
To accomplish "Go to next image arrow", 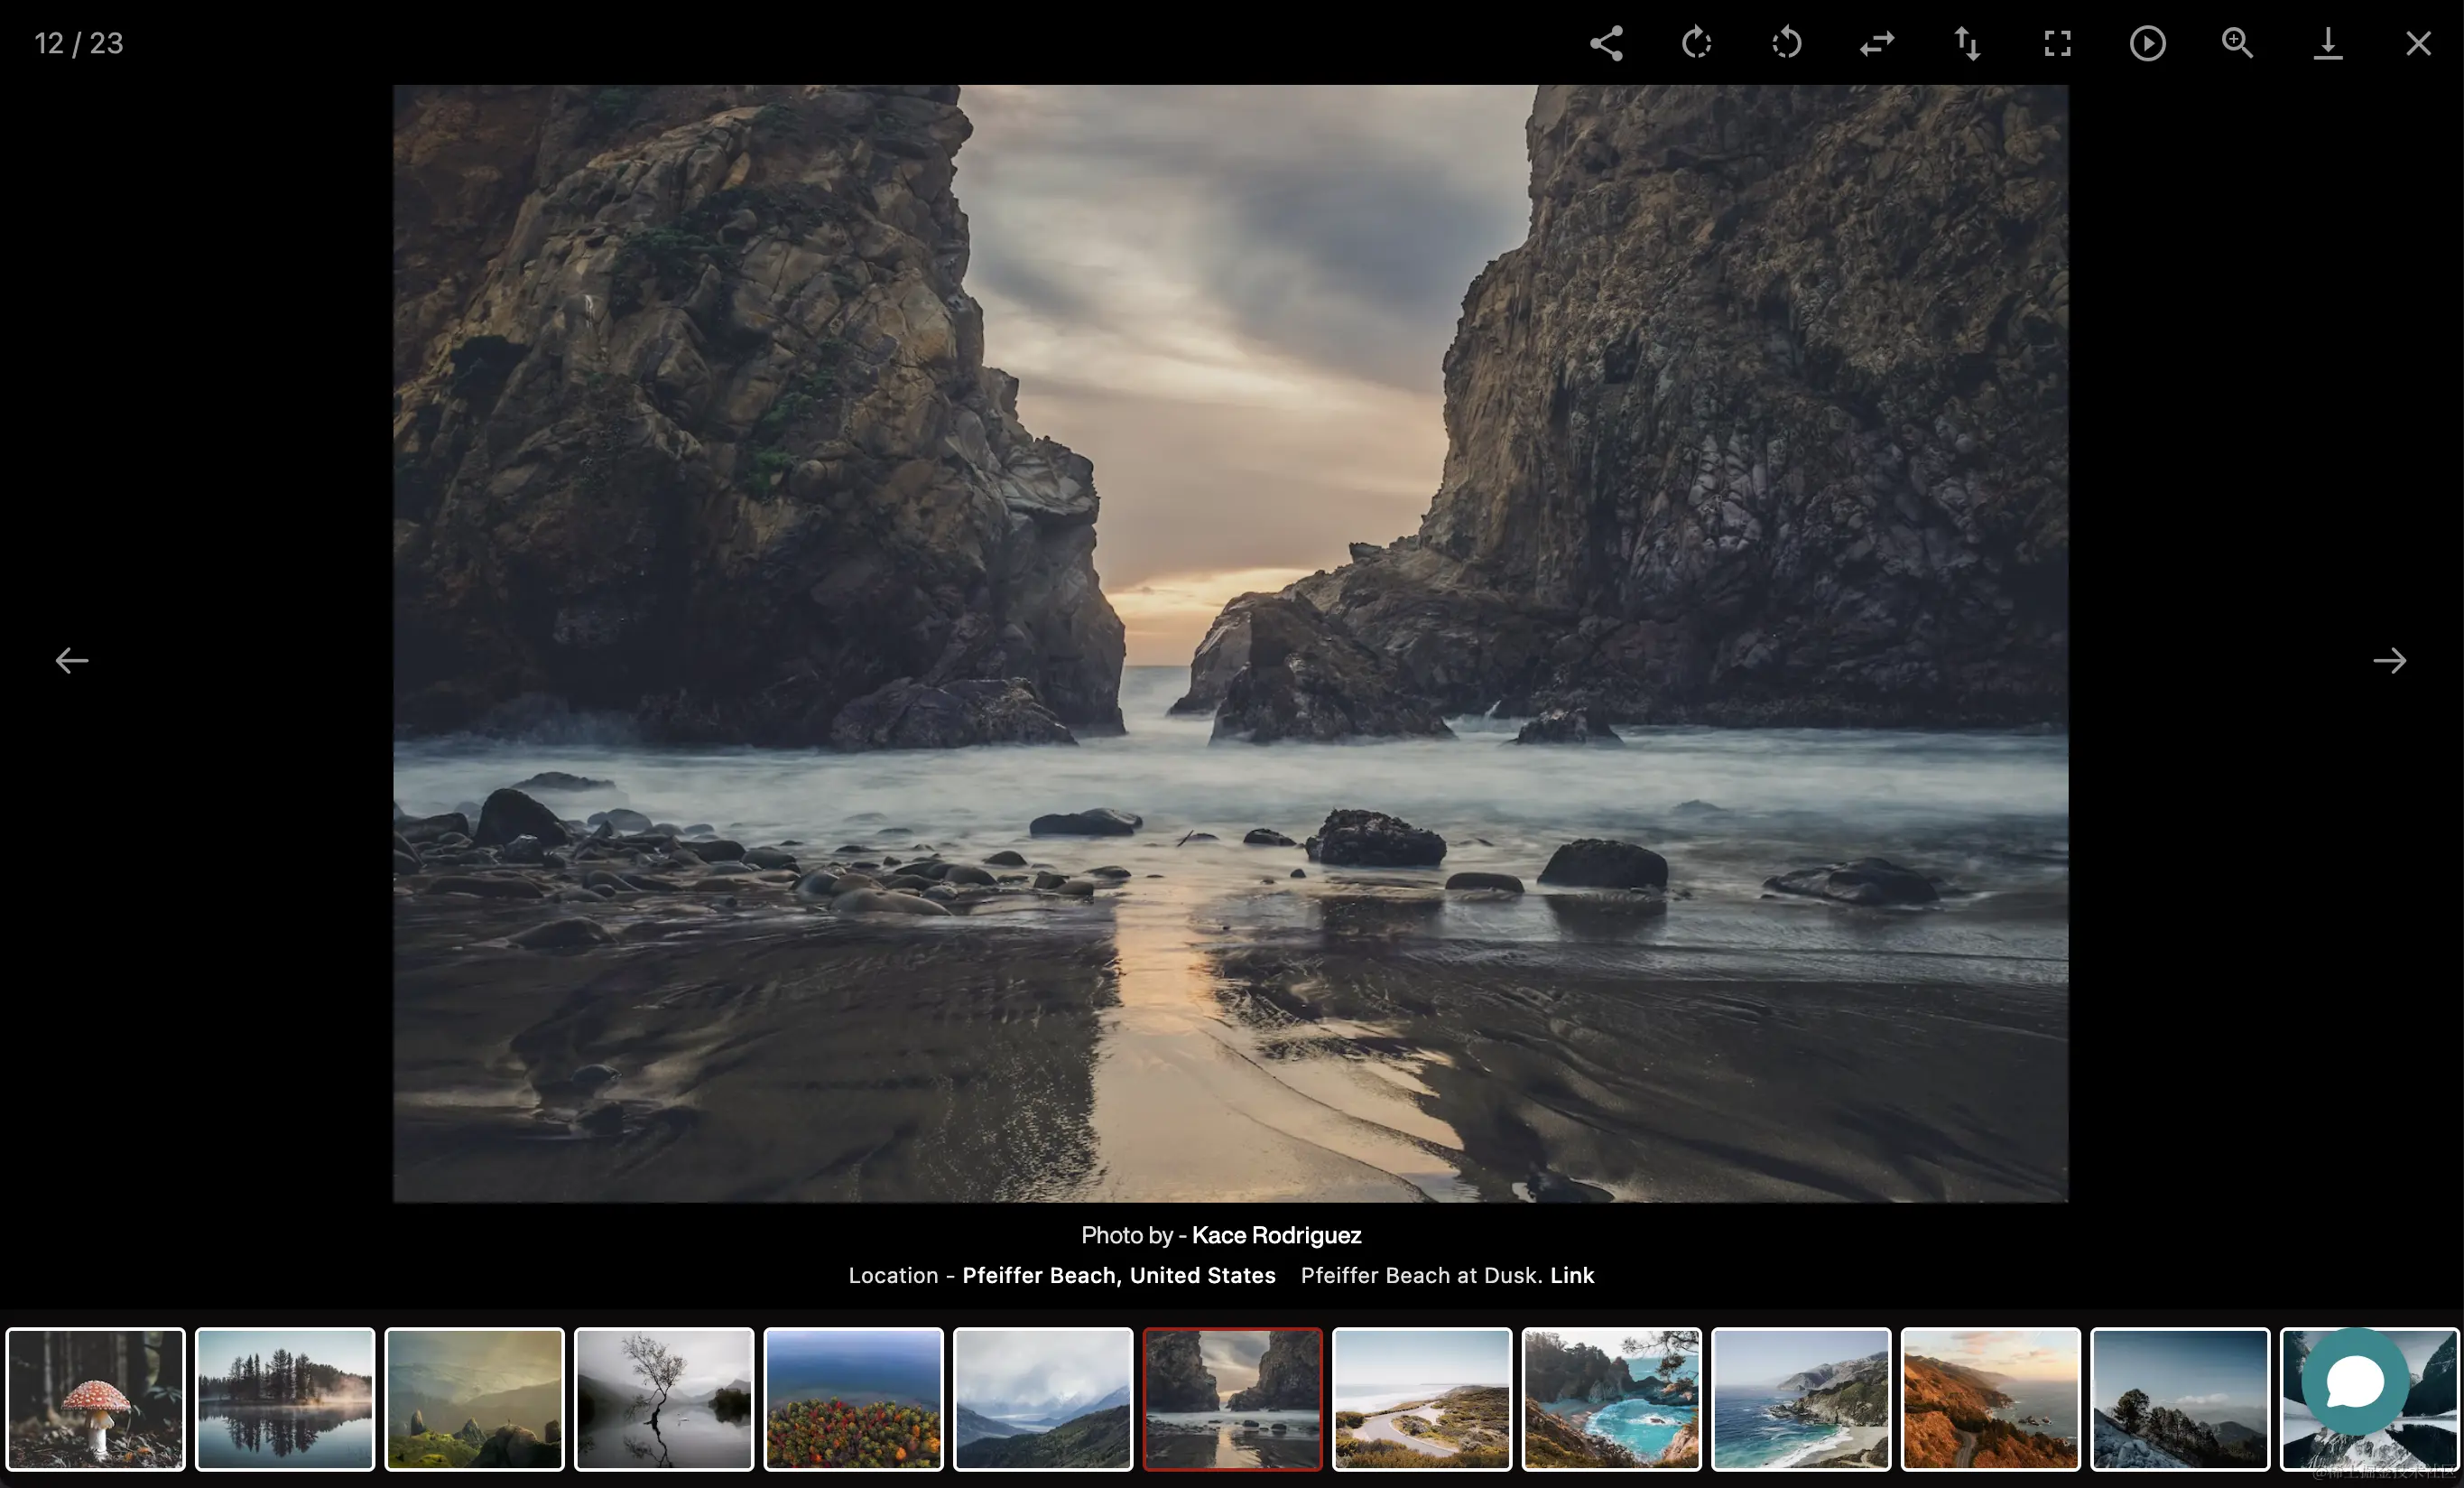I will coord(2390,660).
